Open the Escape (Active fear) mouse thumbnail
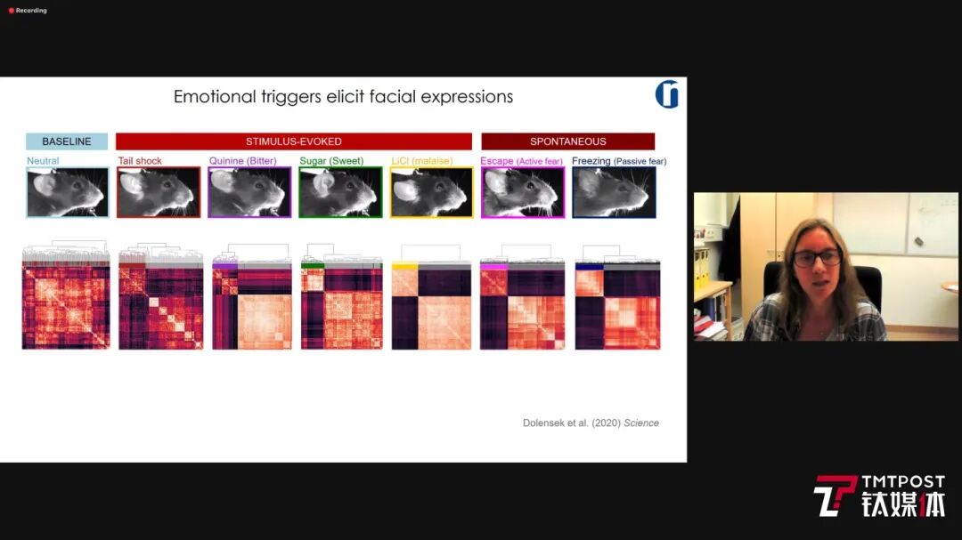This screenshot has height=540, width=962. click(523, 192)
